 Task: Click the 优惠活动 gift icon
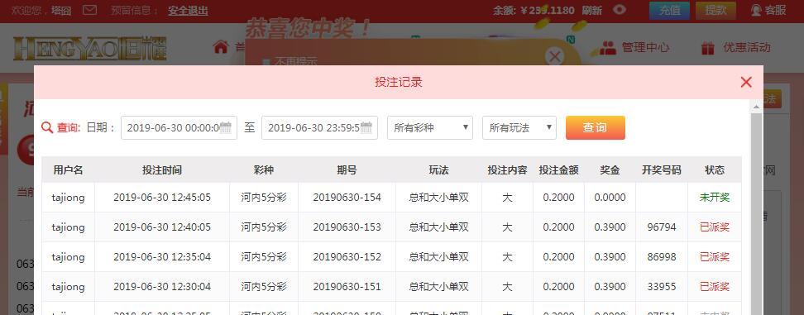(707, 48)
